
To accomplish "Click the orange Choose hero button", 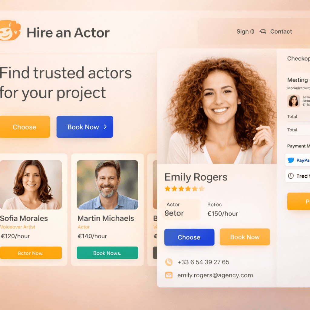I will [25, 127].
